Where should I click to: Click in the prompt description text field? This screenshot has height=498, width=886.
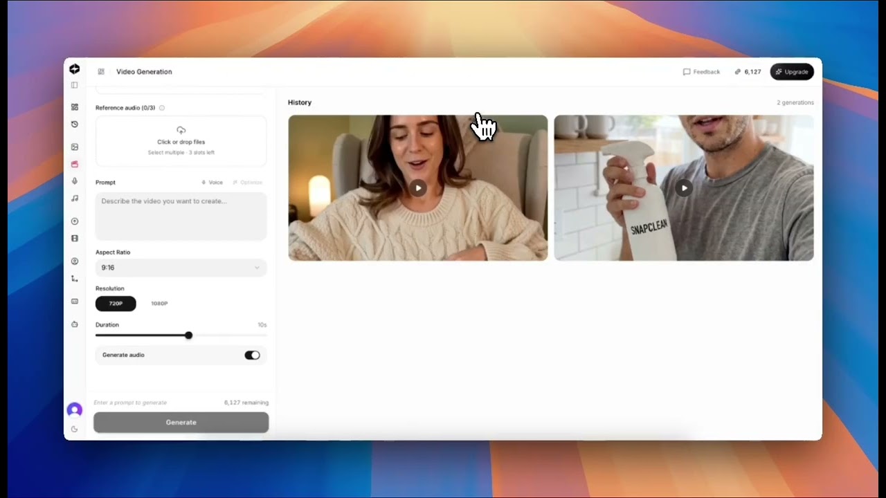pyautogui.click(x=181, y=216)
